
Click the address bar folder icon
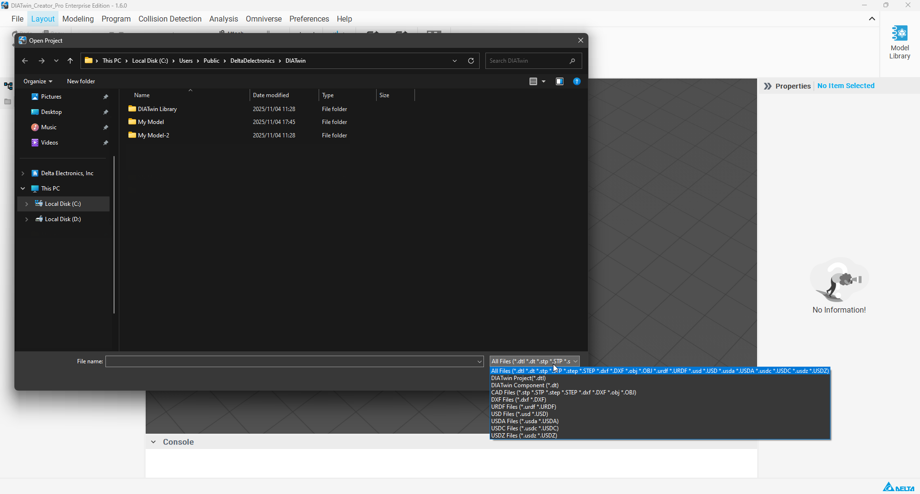click(x=89, y=60)
